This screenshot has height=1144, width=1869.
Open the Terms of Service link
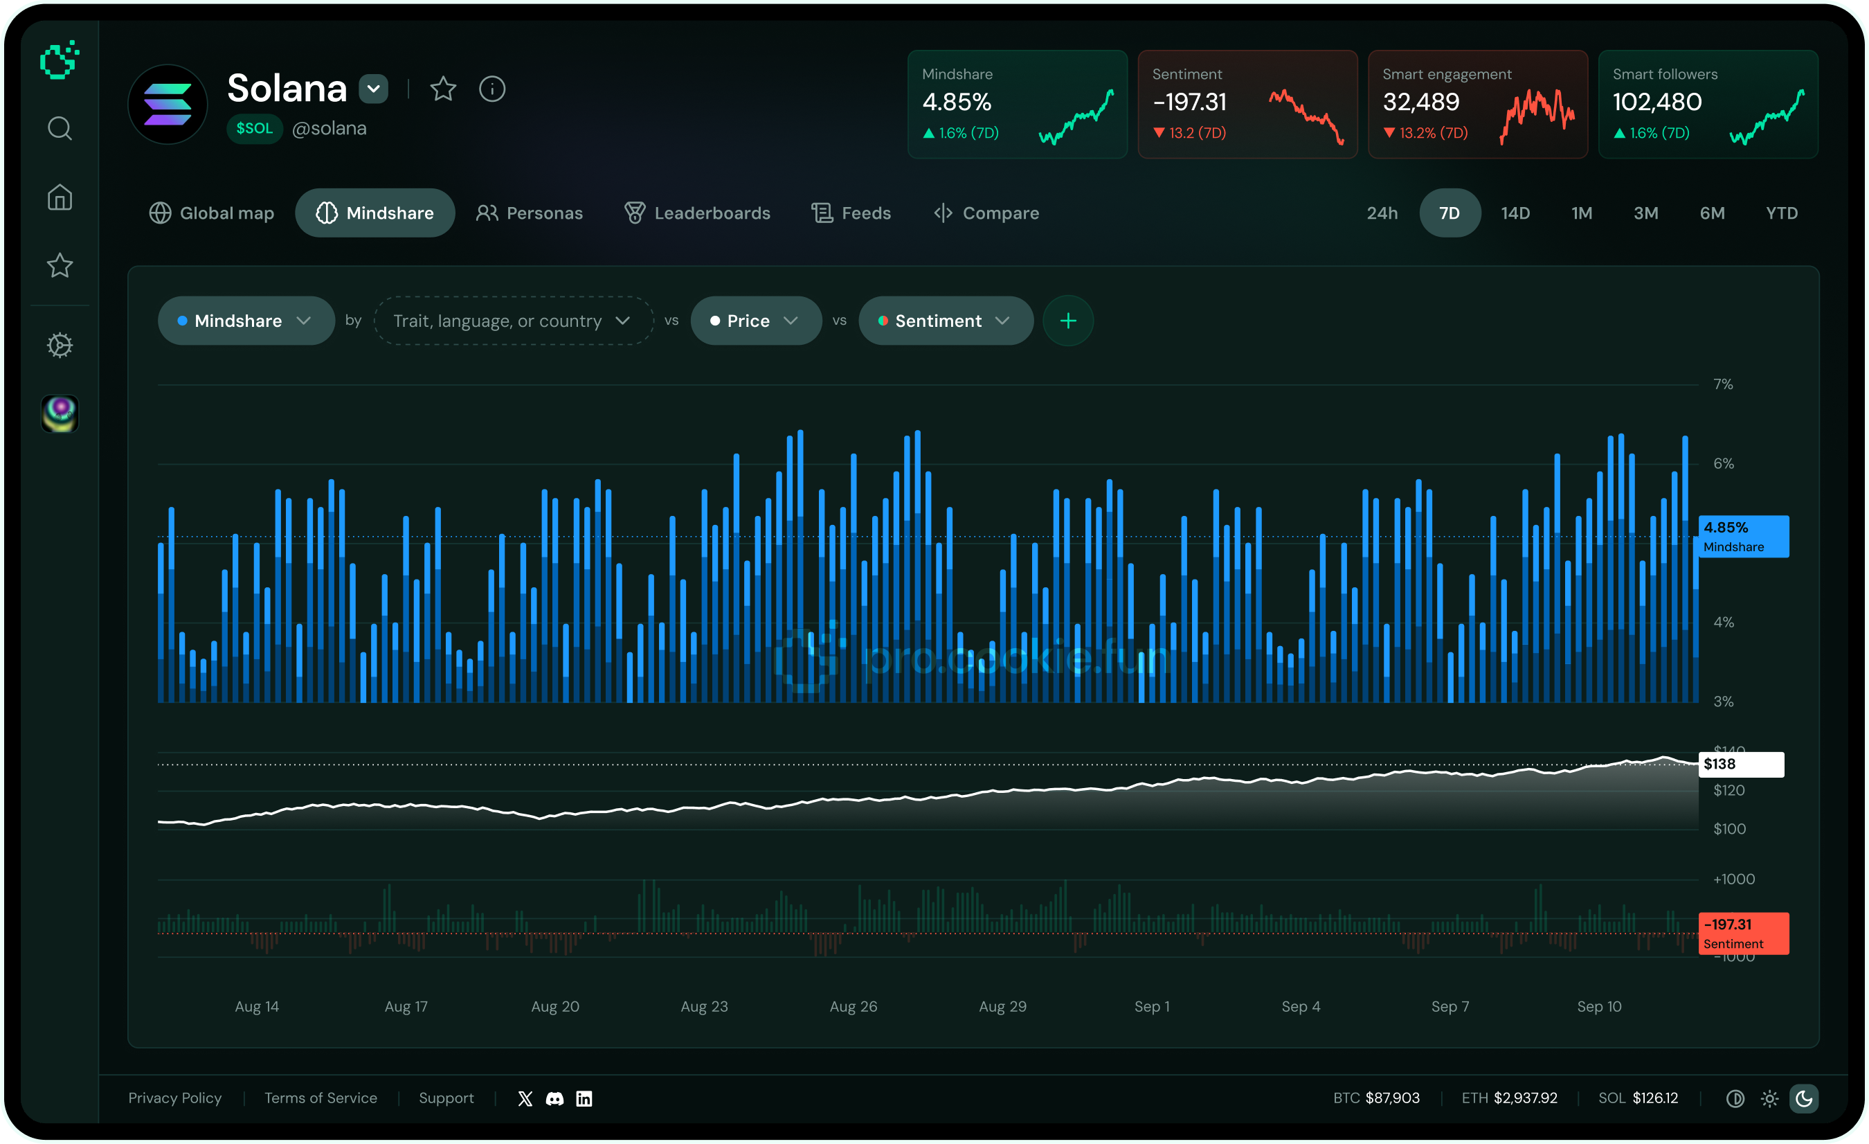(x=321, y=1098)
